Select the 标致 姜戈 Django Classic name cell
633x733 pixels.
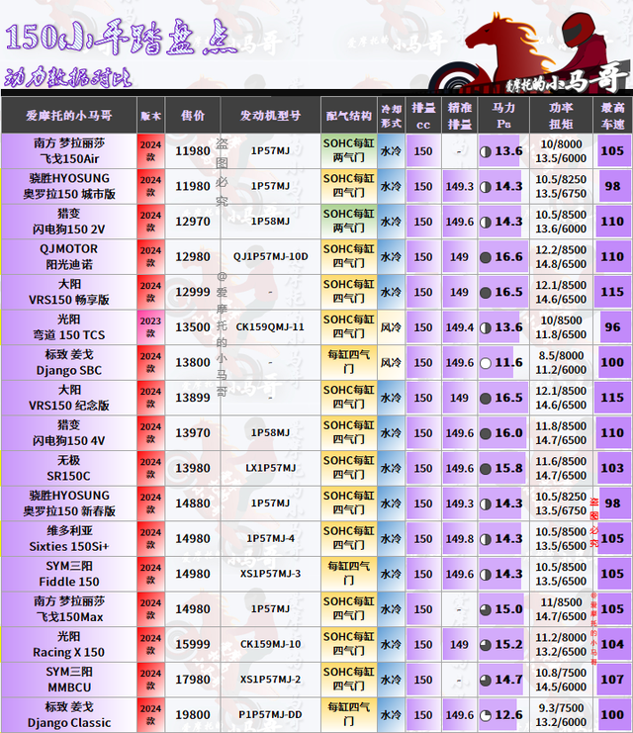(x=69, y=715)
